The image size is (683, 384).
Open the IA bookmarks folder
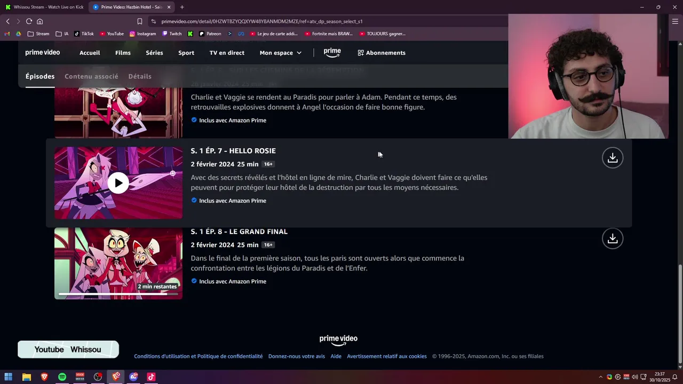62,34
